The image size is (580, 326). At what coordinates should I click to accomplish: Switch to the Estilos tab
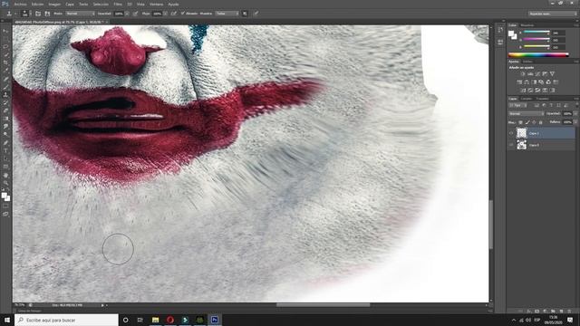point(527,62)
